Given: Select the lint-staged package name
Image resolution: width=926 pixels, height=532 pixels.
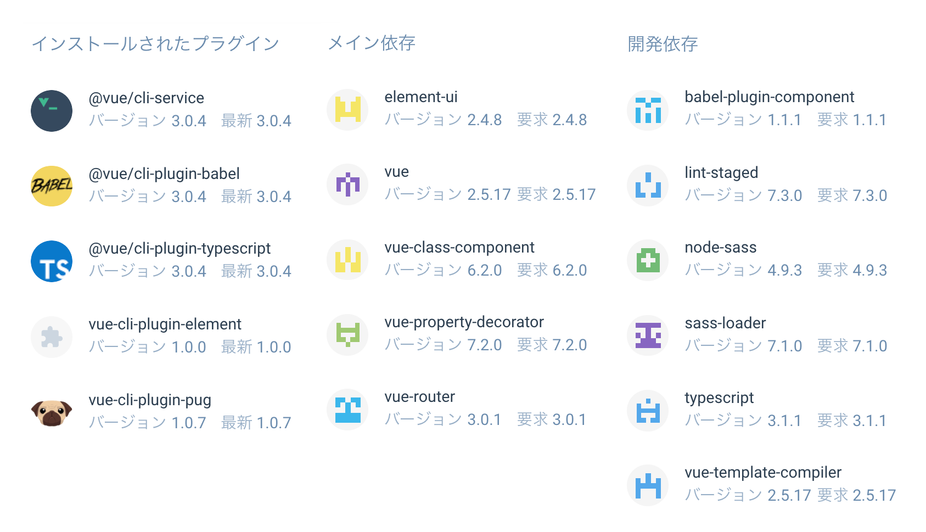Looking at the screenshot, I should pos(721,173).
